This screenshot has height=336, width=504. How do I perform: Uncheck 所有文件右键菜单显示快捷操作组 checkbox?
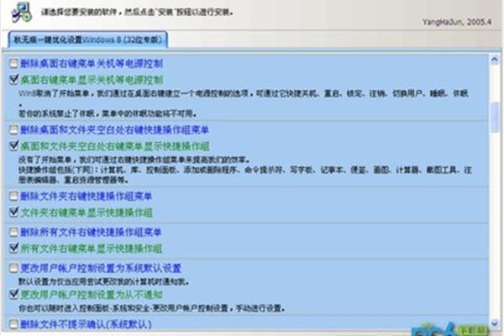pos(13,249)
